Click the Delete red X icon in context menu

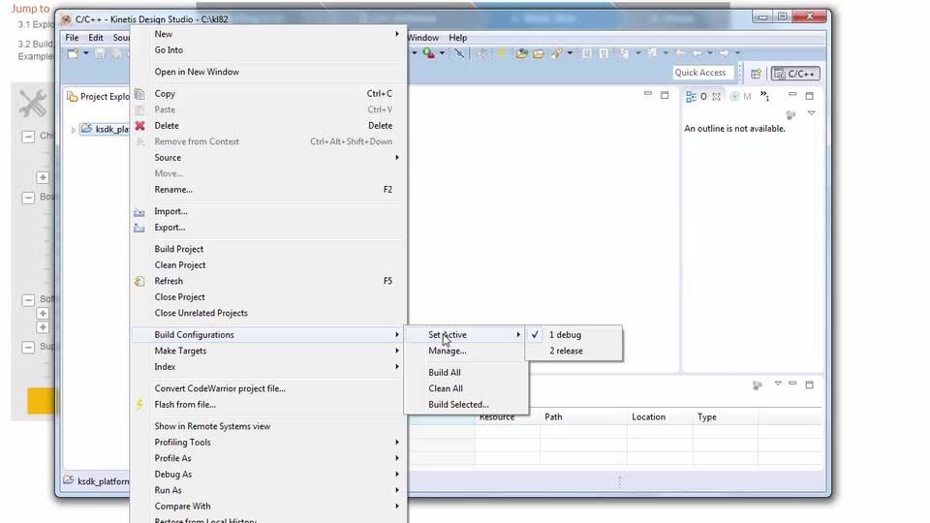(139, 126)
